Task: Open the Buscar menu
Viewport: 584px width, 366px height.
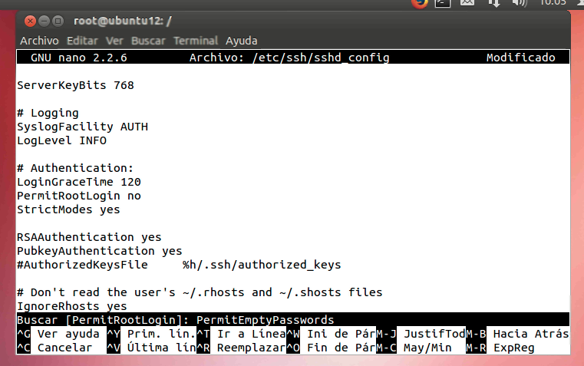Action: coord(148,41)
